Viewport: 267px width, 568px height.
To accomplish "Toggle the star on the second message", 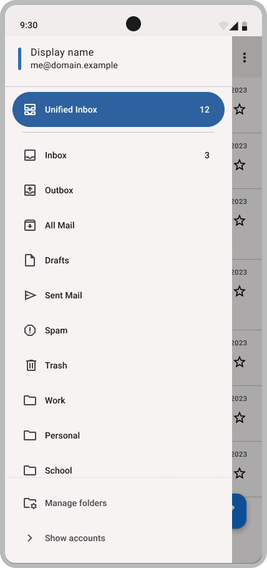I will click(x=240, y=165).
